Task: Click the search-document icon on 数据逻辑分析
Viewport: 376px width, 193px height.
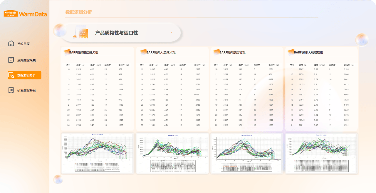Action: click(x=11, y=75)
